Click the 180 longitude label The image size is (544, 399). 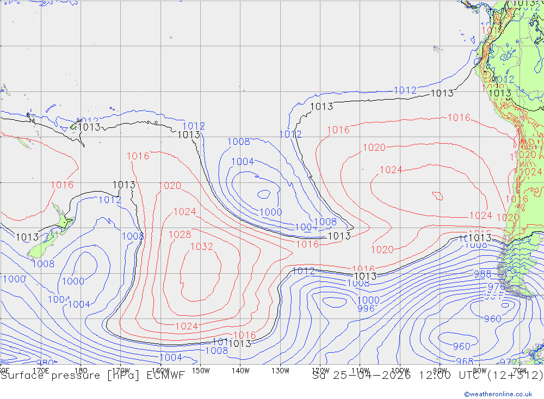(x=81, y=371)
